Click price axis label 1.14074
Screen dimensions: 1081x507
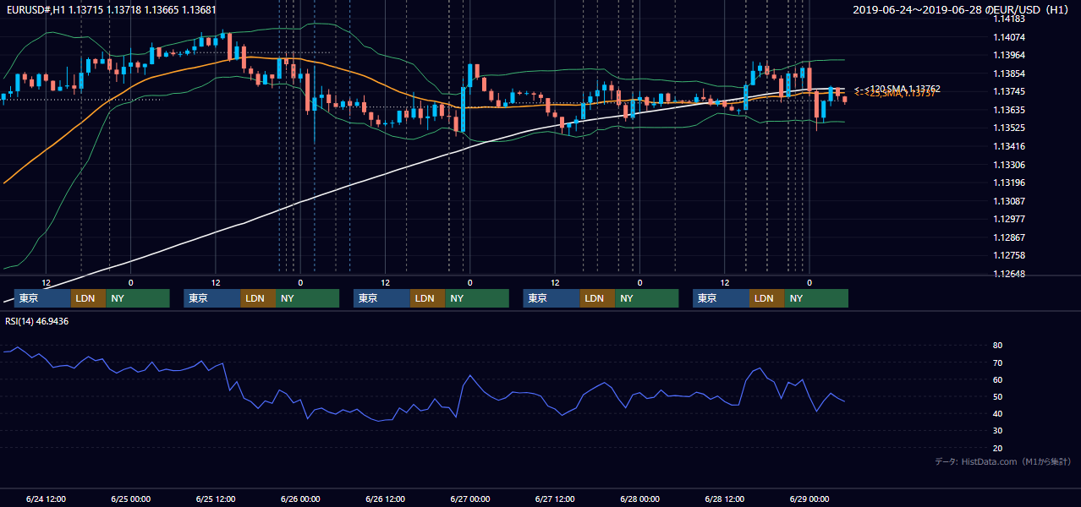coord(1008,37)
